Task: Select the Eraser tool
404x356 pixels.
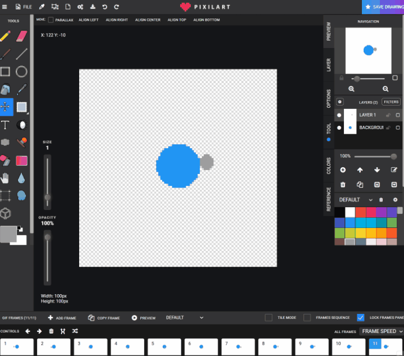Action: coord(22,36)
